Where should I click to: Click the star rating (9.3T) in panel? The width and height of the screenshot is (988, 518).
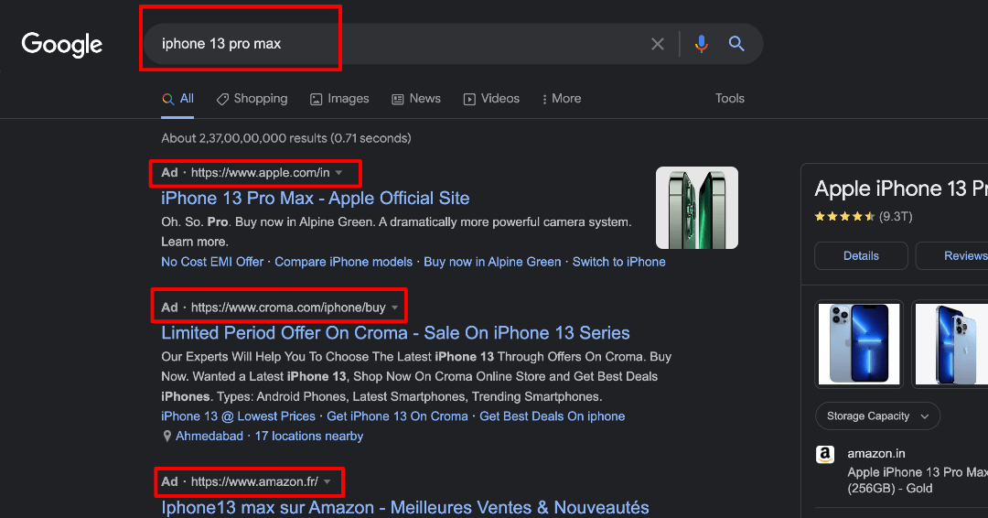[864, 217]
